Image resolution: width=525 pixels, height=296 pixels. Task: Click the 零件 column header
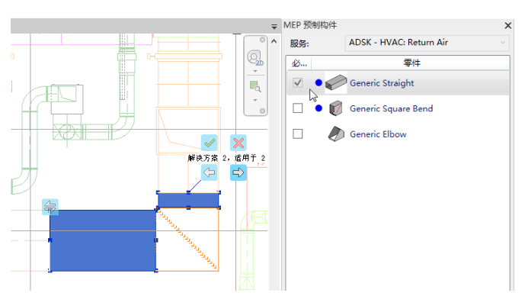click(411, 63)
